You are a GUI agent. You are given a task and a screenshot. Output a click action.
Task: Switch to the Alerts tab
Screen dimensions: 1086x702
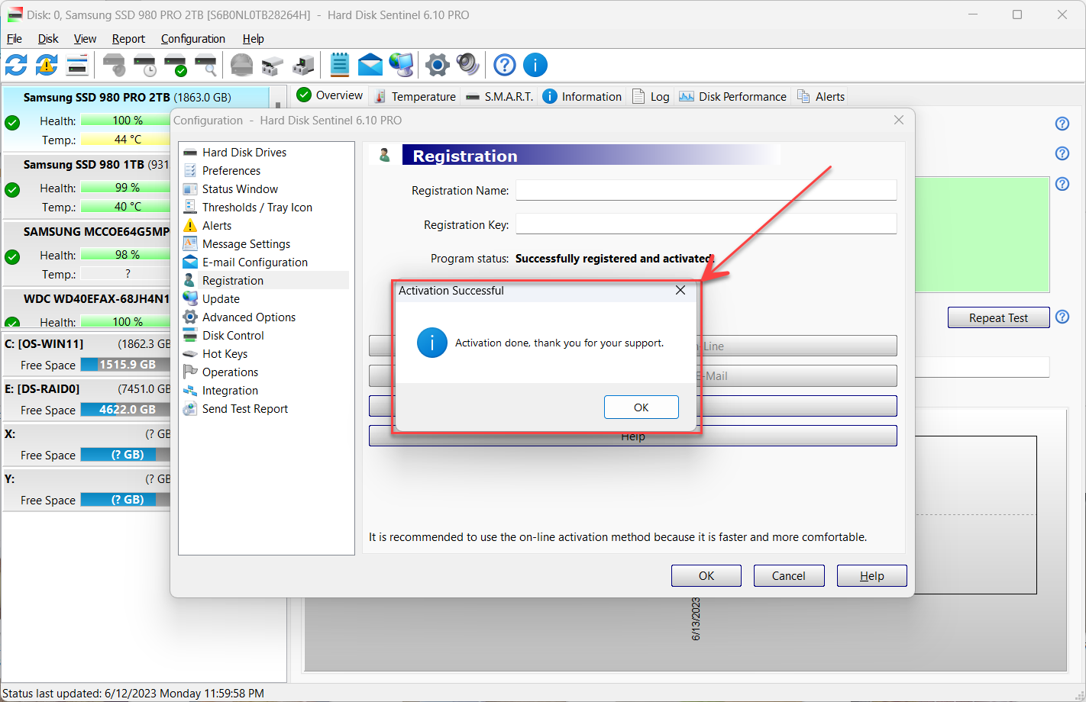pos(821,96)
